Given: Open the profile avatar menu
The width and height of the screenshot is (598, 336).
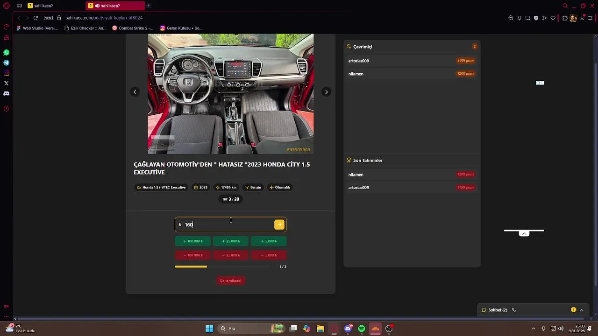Looking at the screenshot, I should [573, 18].
